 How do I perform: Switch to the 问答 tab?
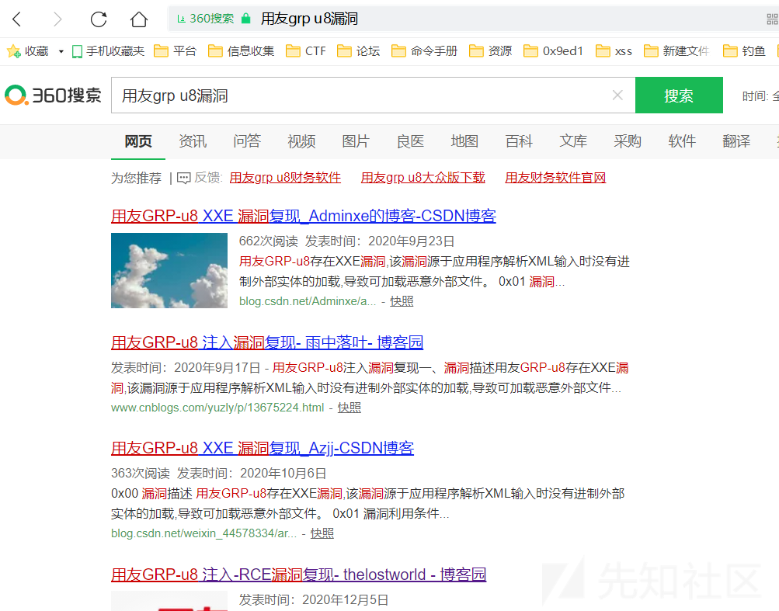tap(247, 141)
